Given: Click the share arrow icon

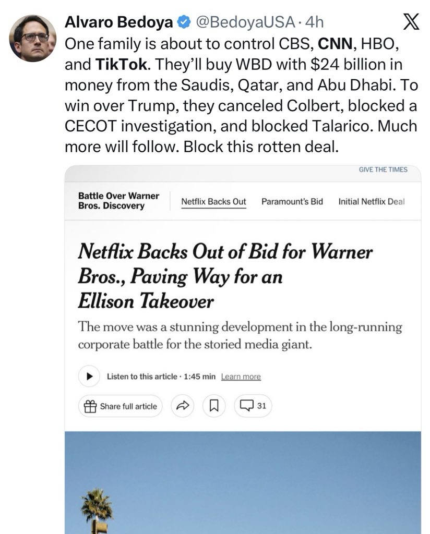Looking at the screenshot, I should point(182,406).
